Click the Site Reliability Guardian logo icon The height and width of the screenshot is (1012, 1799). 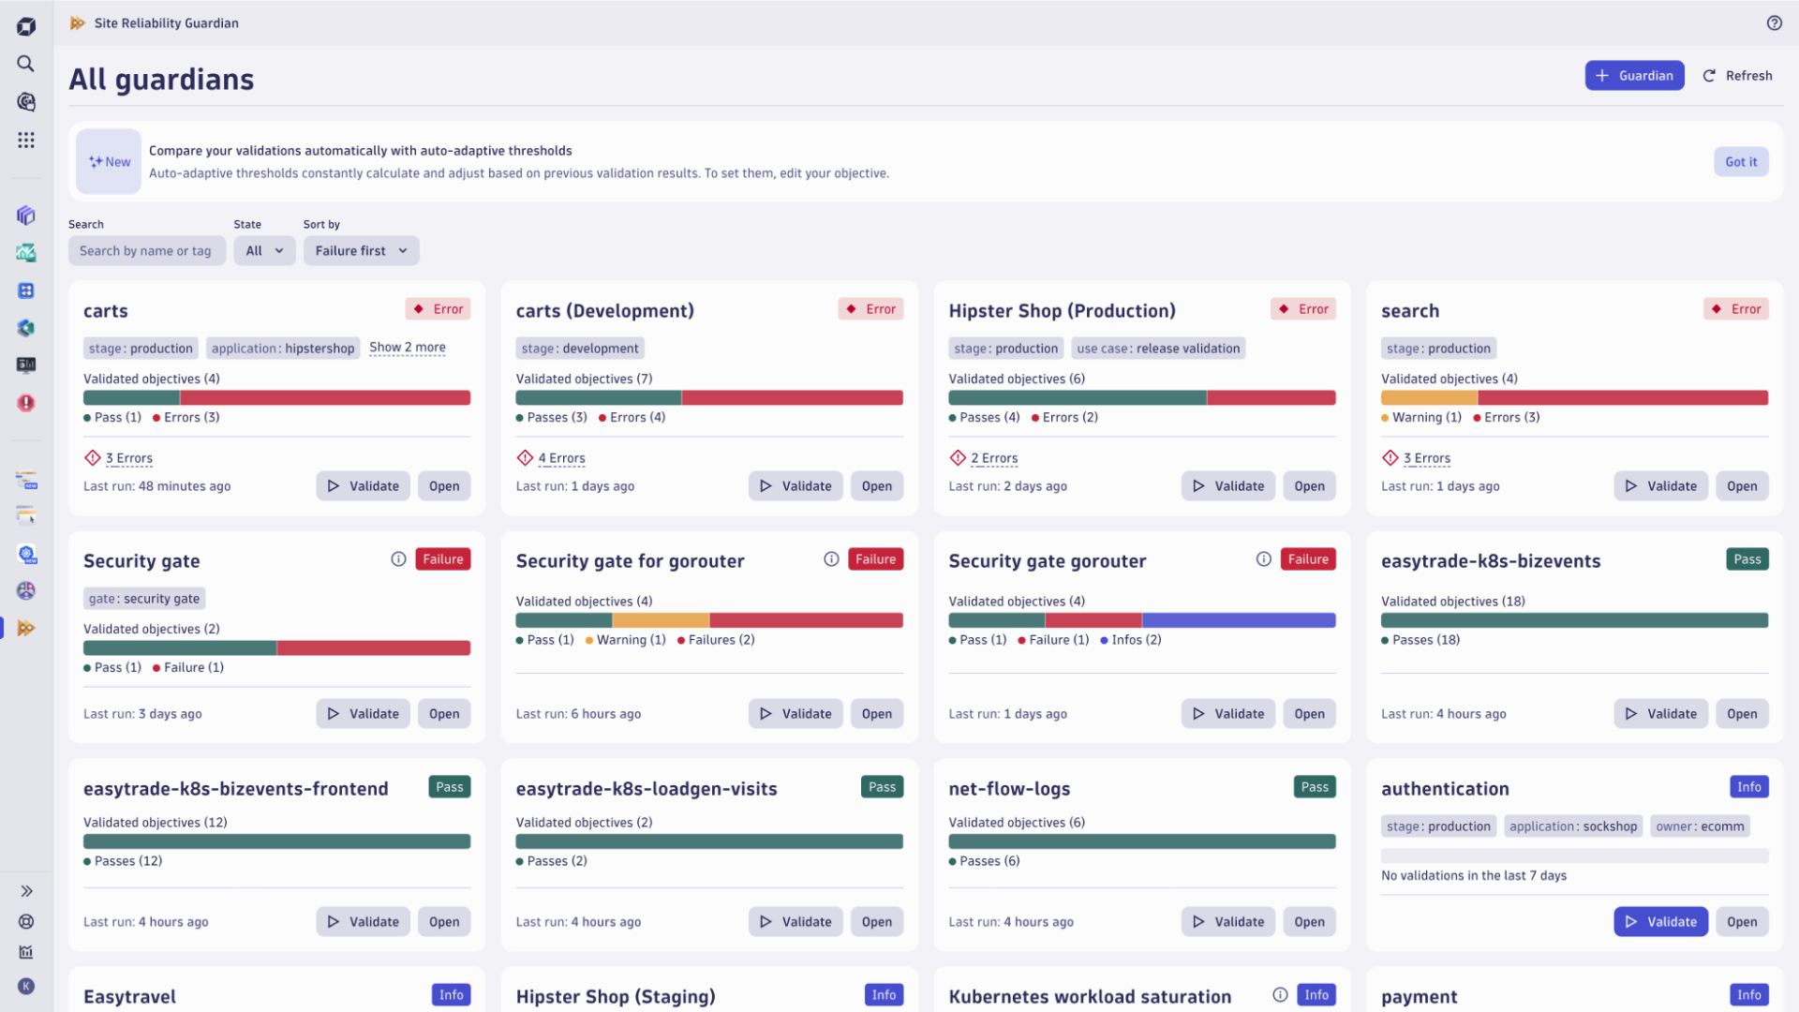pyautogui.click(x=77, y=22)
